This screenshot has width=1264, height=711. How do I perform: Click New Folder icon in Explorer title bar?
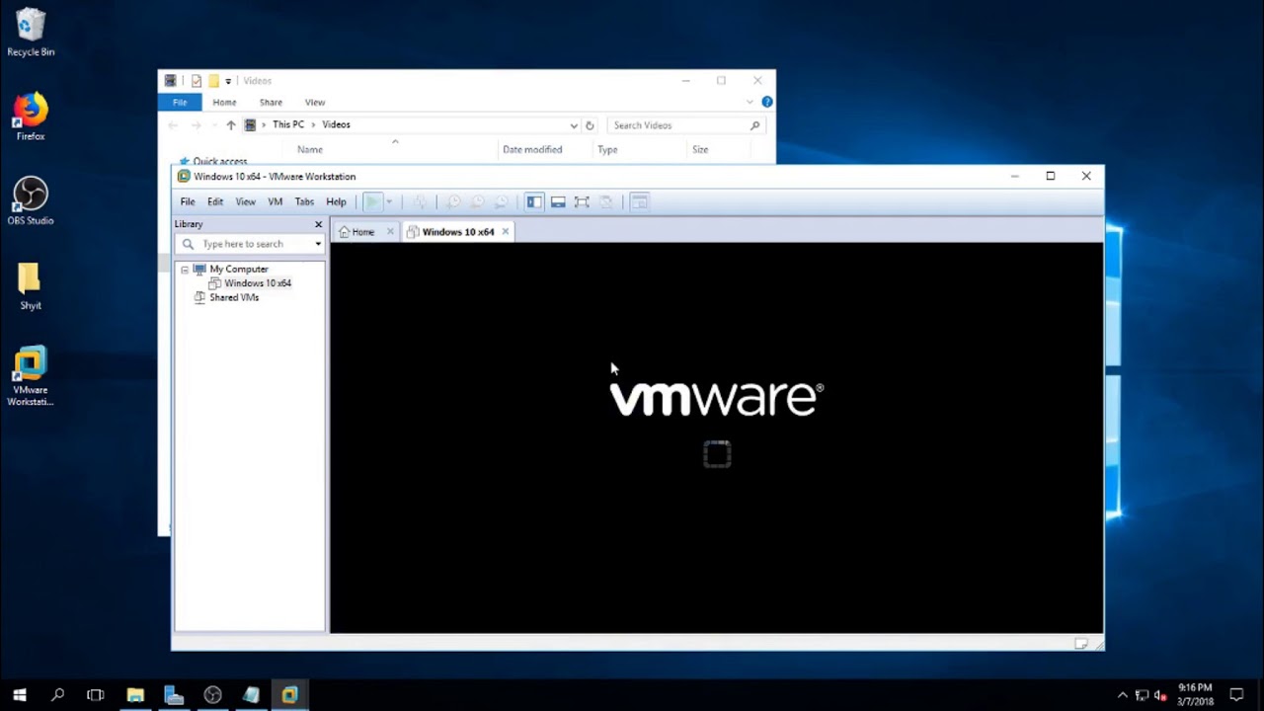click(213, 81)
